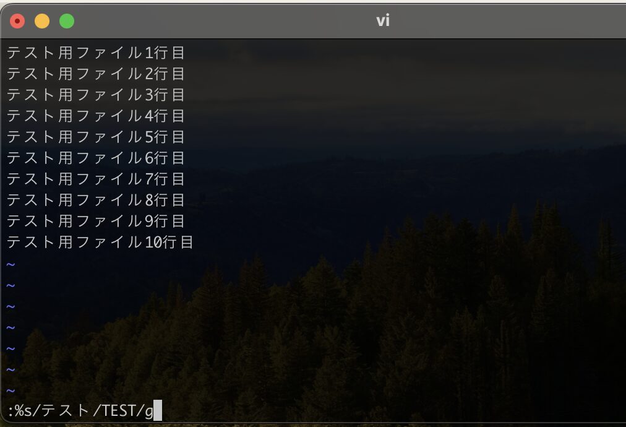Click the line ending with 6行目
The height and width of the screenshot is (427, 626).
coord(95,158)
